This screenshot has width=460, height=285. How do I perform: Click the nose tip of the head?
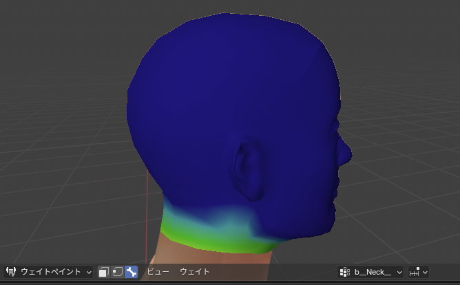[x=348, y=149]
